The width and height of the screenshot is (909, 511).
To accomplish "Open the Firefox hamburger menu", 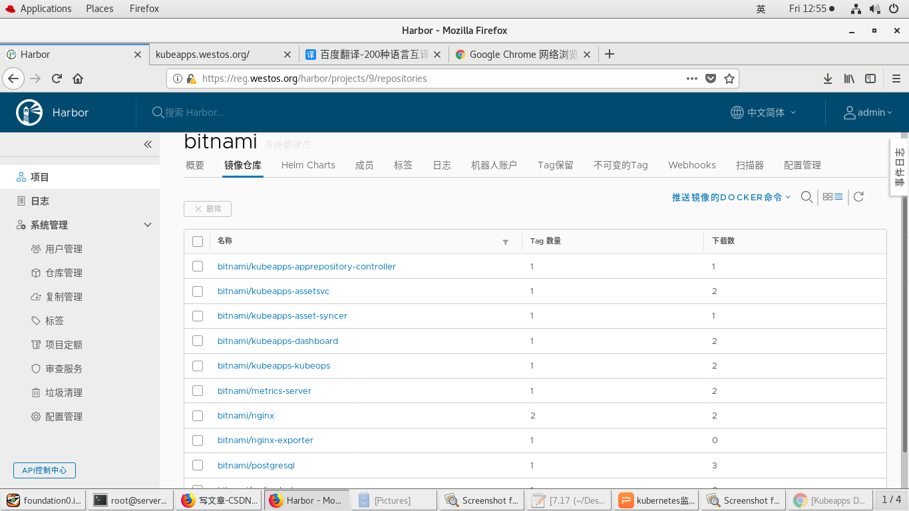I will pos(896,79).
